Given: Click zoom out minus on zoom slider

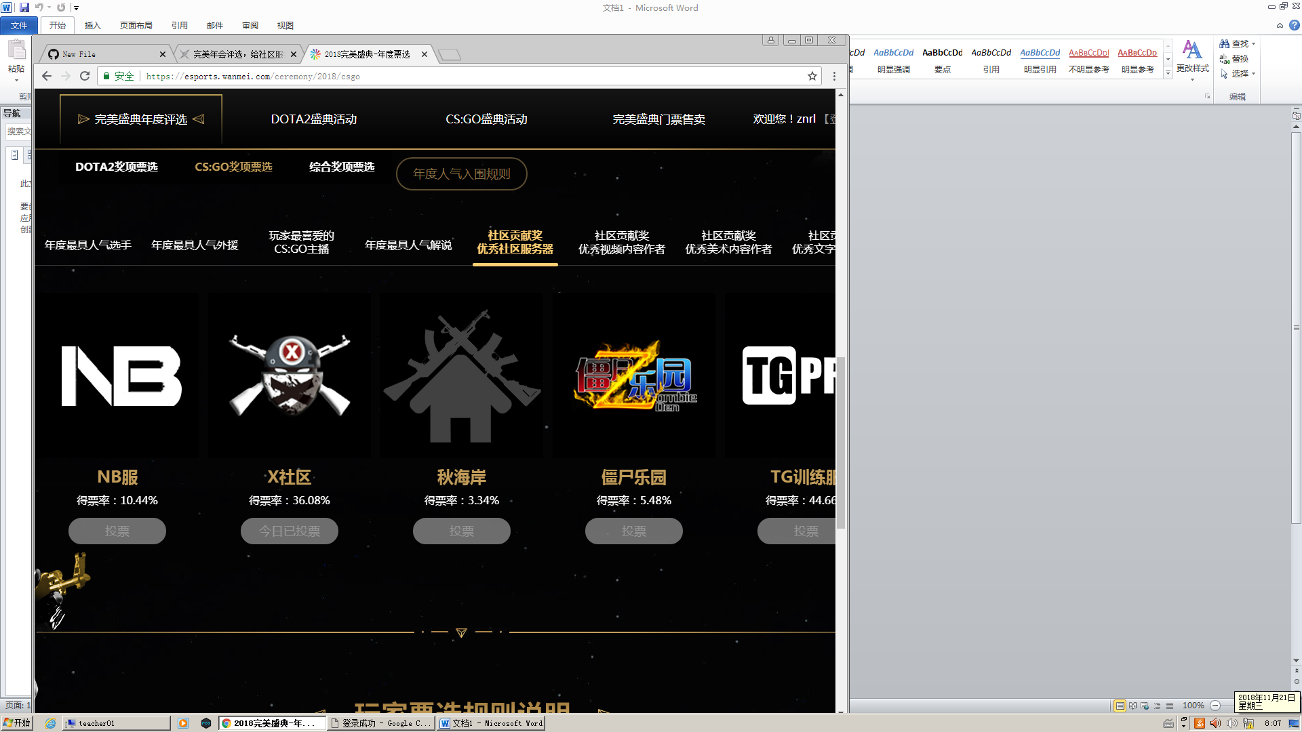Looking at the screenshot, I should pyautogui.click(x=1215, y=706).
